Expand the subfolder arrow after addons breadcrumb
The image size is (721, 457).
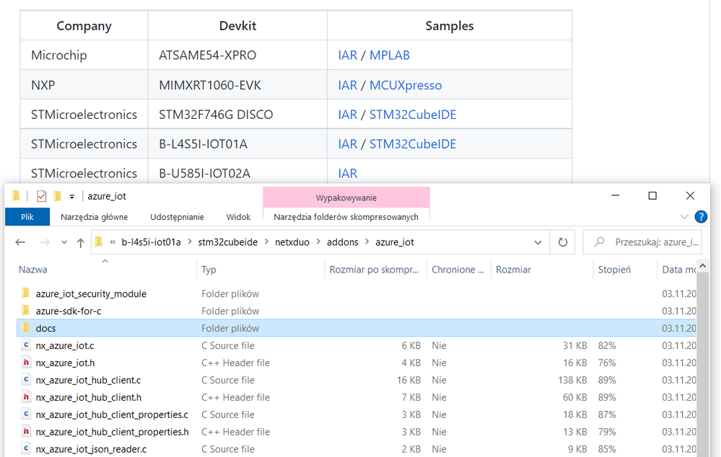point(367,242)
